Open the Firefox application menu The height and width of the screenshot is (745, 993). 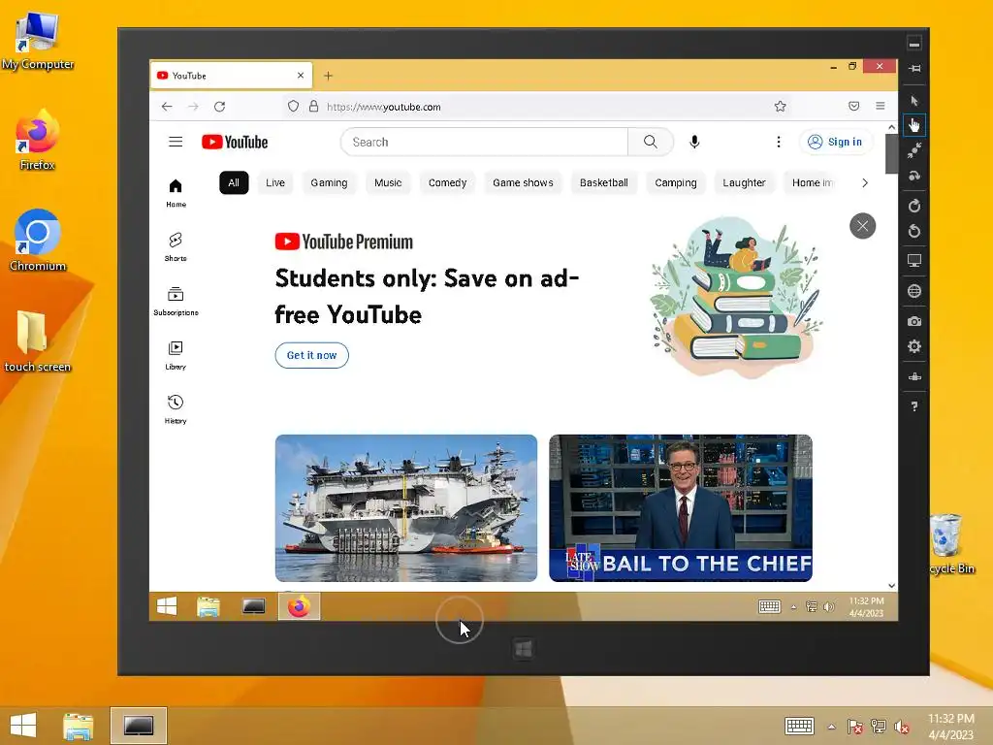pyautogui.click(x=881, y=107)
